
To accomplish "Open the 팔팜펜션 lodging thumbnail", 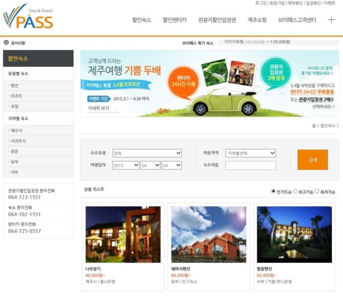I will coord(294,234).
